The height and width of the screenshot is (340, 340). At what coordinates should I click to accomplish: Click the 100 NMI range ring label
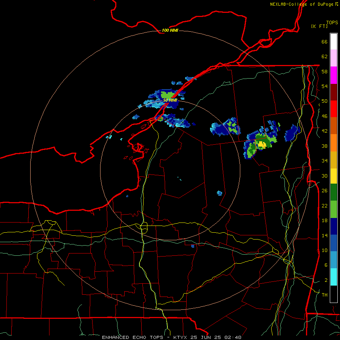(170, 30)
